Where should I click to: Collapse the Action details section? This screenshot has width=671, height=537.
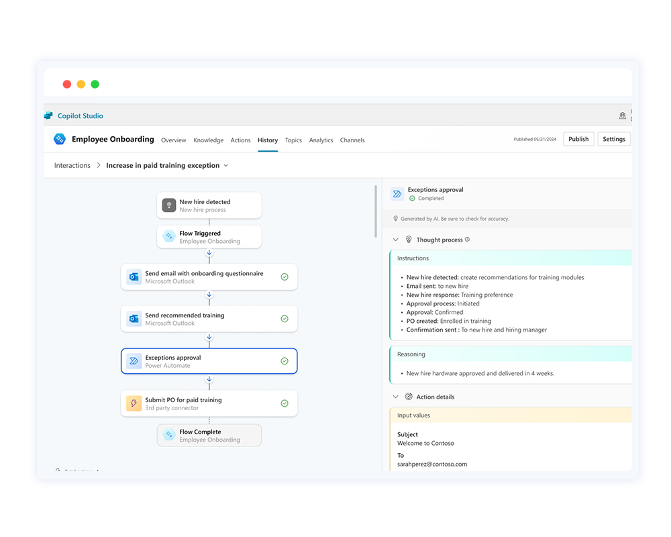396,397
